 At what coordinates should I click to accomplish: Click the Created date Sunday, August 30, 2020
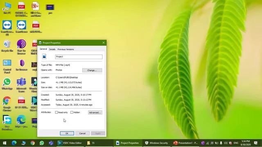pos(73,95)
